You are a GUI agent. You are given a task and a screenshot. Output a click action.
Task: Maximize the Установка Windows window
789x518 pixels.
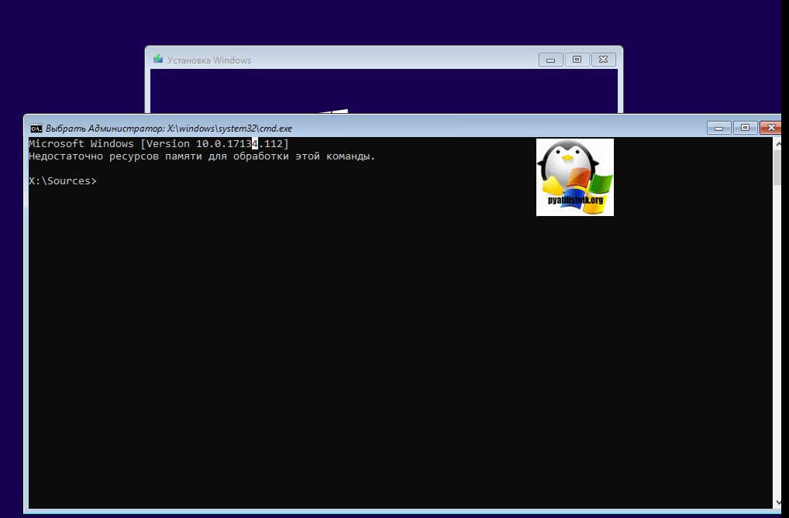(577, 60)
